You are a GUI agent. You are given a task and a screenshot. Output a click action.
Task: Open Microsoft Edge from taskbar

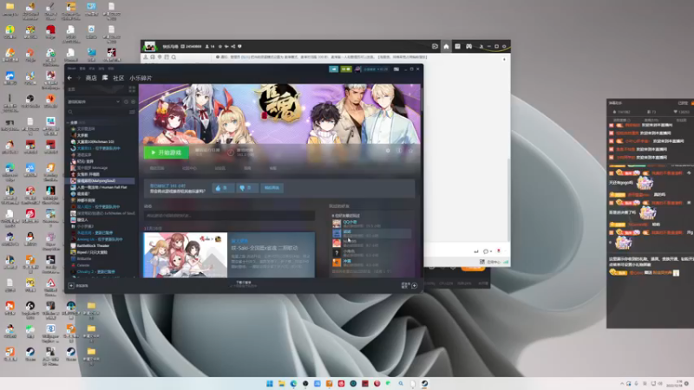click(x=293, y=383)
